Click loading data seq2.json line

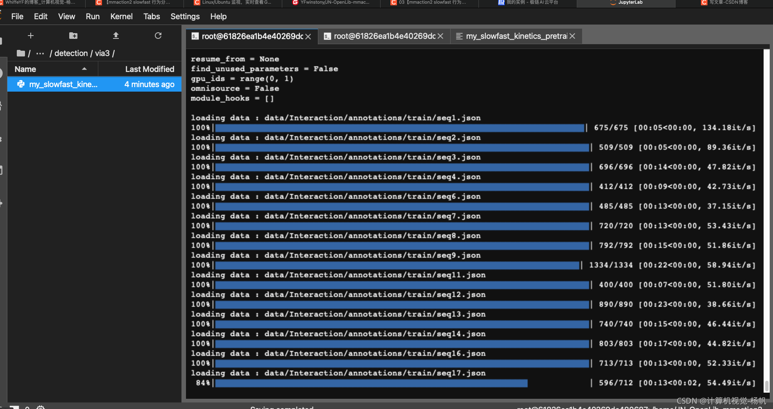(x=335, y=138)
